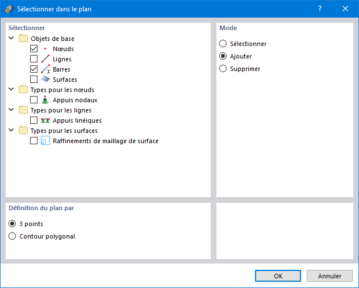Click the Objets de base folder icon
The image size is (359, 288).
[x=23, y=39]
